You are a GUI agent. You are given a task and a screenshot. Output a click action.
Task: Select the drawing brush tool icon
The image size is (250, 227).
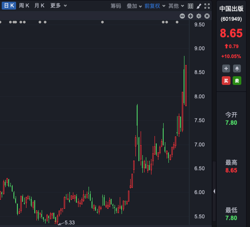tap(199, 6)
